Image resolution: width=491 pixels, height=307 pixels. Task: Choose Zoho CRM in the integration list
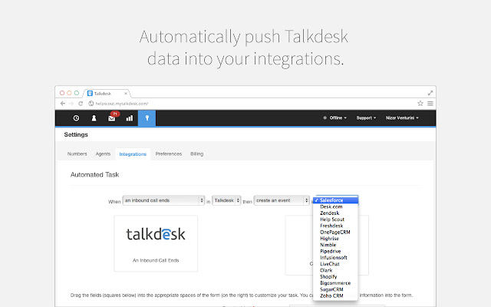335,295
